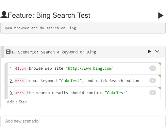167x129 pixels.
Task: Click Add new scenario field
Action: (x=83, y=121)
